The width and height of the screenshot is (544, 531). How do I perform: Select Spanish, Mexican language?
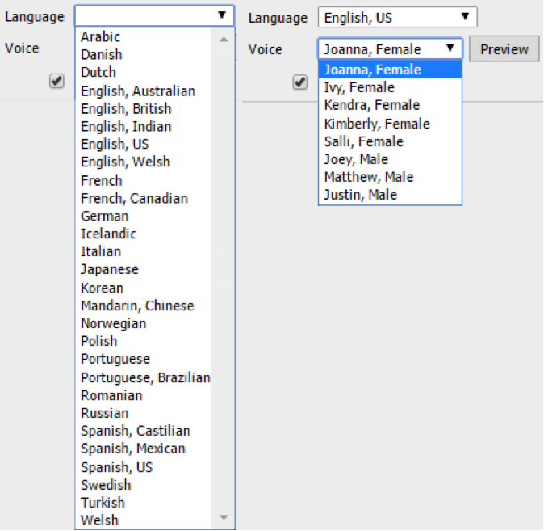(x=133, y=449)
